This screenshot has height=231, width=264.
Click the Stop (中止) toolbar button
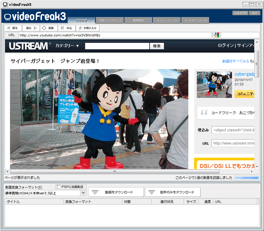pyautogui.click(x=66, y=28)
